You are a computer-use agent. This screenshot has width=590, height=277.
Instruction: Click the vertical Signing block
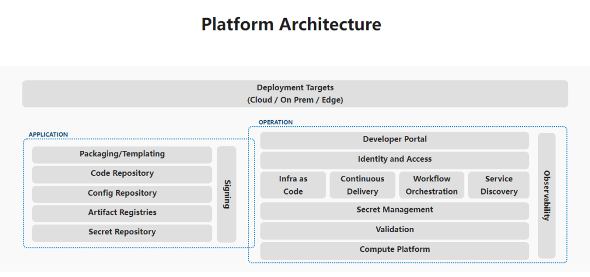click(x=227, y=194)
